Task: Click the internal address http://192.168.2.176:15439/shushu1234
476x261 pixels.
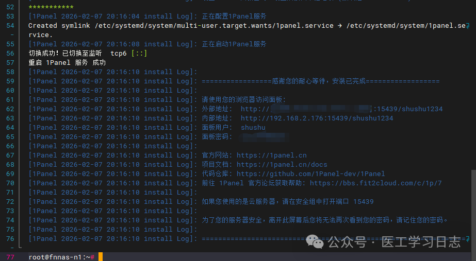Action: (x=317, y=118)
